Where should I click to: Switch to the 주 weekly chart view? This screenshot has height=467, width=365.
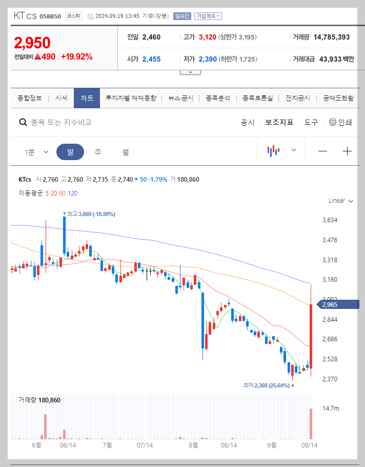pos(97,151)
